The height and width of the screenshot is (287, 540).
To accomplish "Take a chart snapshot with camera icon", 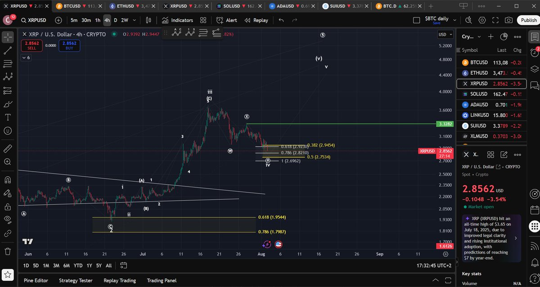I will coord(508,20).
